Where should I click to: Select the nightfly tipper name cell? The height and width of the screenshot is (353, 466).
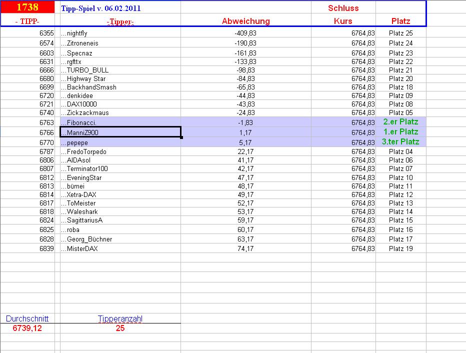[120, 33]
